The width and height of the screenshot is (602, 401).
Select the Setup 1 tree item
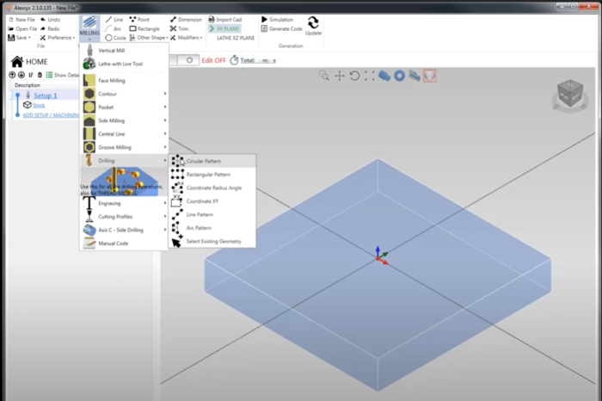(45, 96)
